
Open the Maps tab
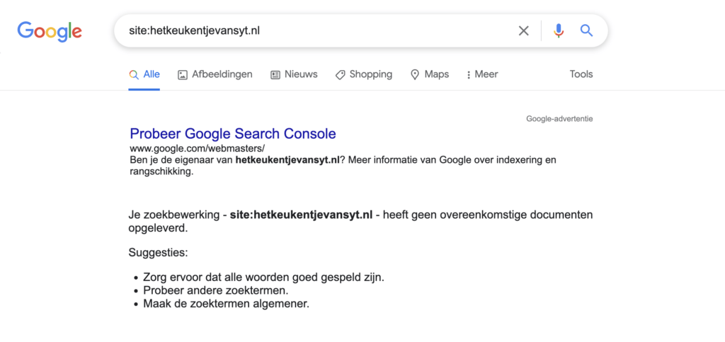(x=430, y=74)
